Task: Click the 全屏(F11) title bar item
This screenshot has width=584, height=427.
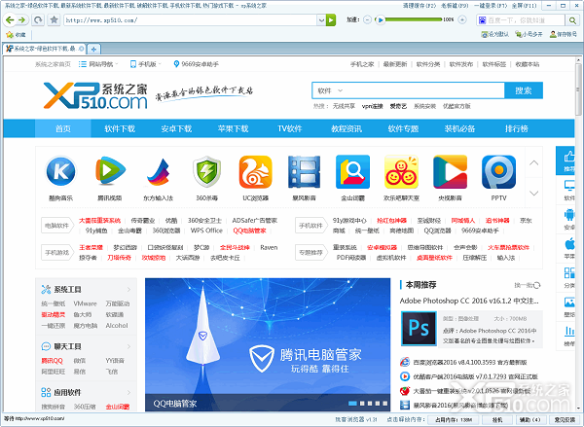Action: tap(525, 6)
